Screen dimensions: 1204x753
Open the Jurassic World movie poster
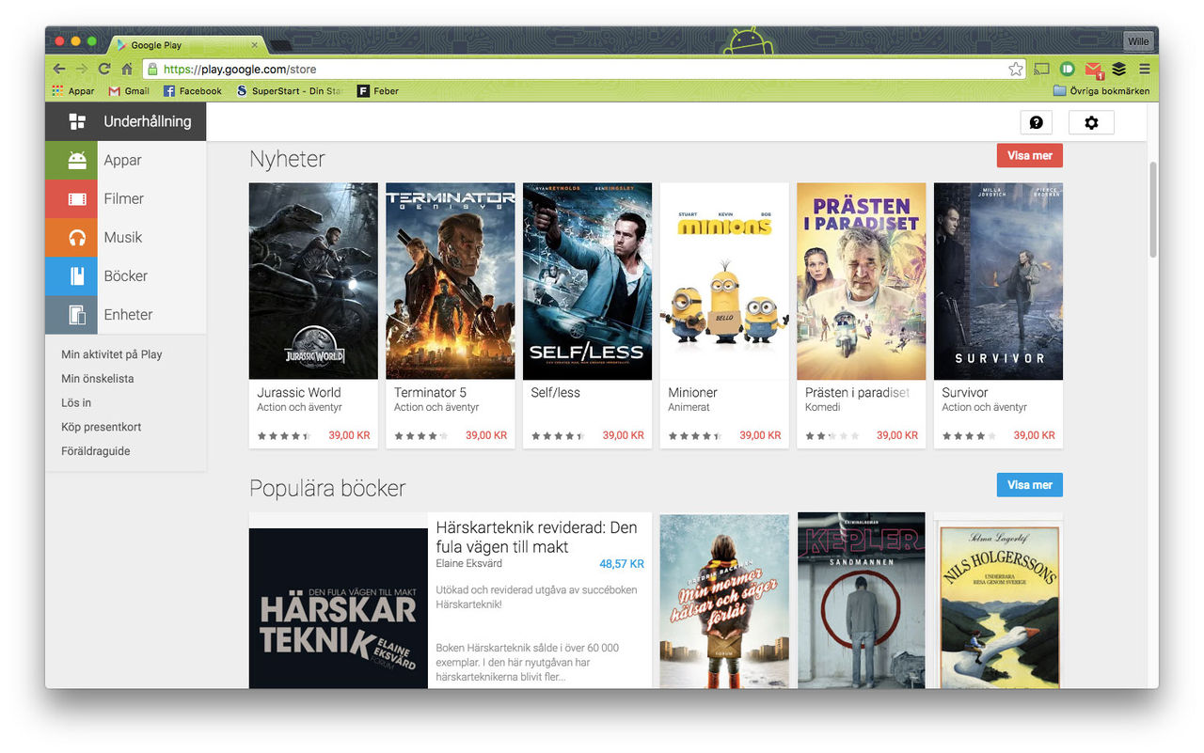[x=313, y=281]
